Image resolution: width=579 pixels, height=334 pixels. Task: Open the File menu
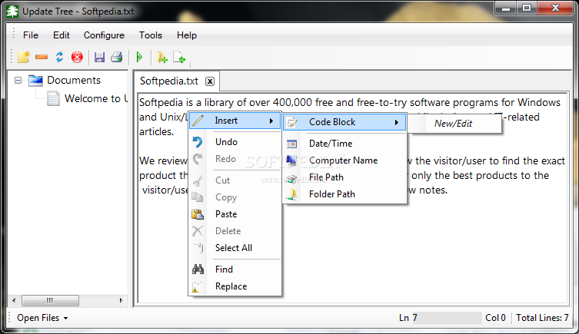click(31, 35)
